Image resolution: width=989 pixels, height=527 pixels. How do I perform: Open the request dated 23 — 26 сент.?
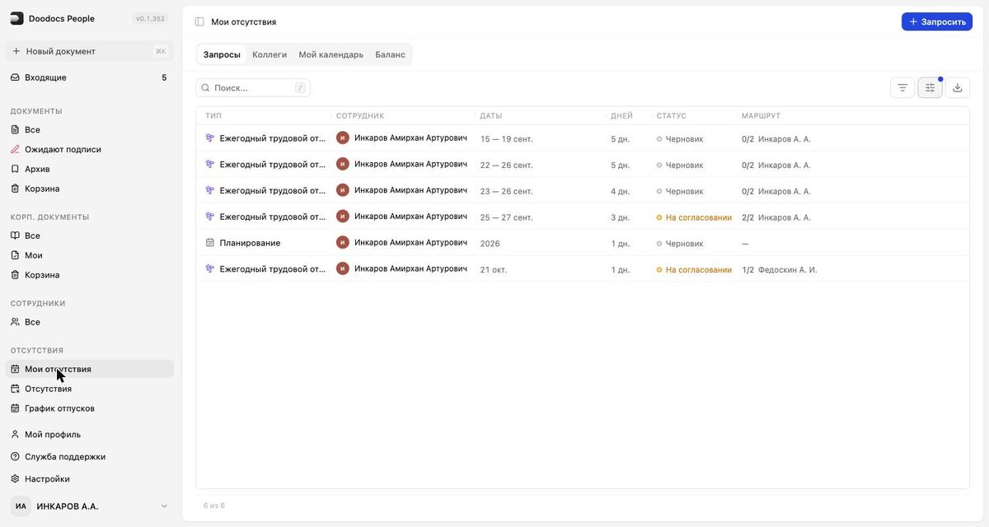click(x=583, y=191)
